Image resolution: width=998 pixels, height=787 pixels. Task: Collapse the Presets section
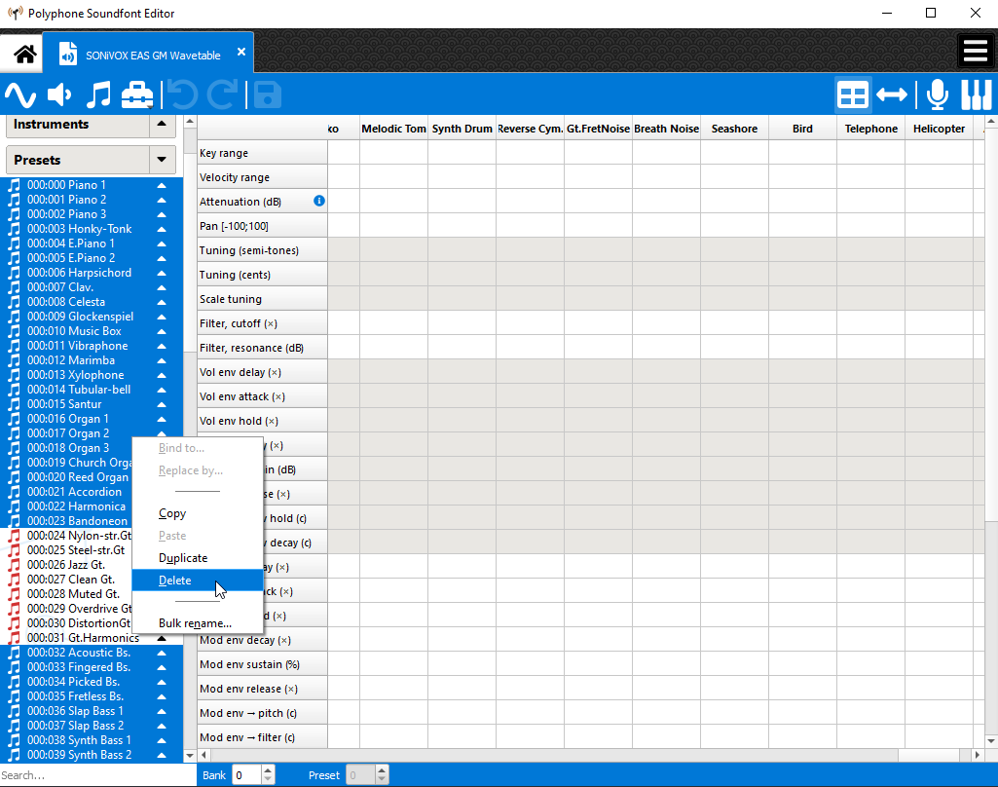(x=162, y=160)
